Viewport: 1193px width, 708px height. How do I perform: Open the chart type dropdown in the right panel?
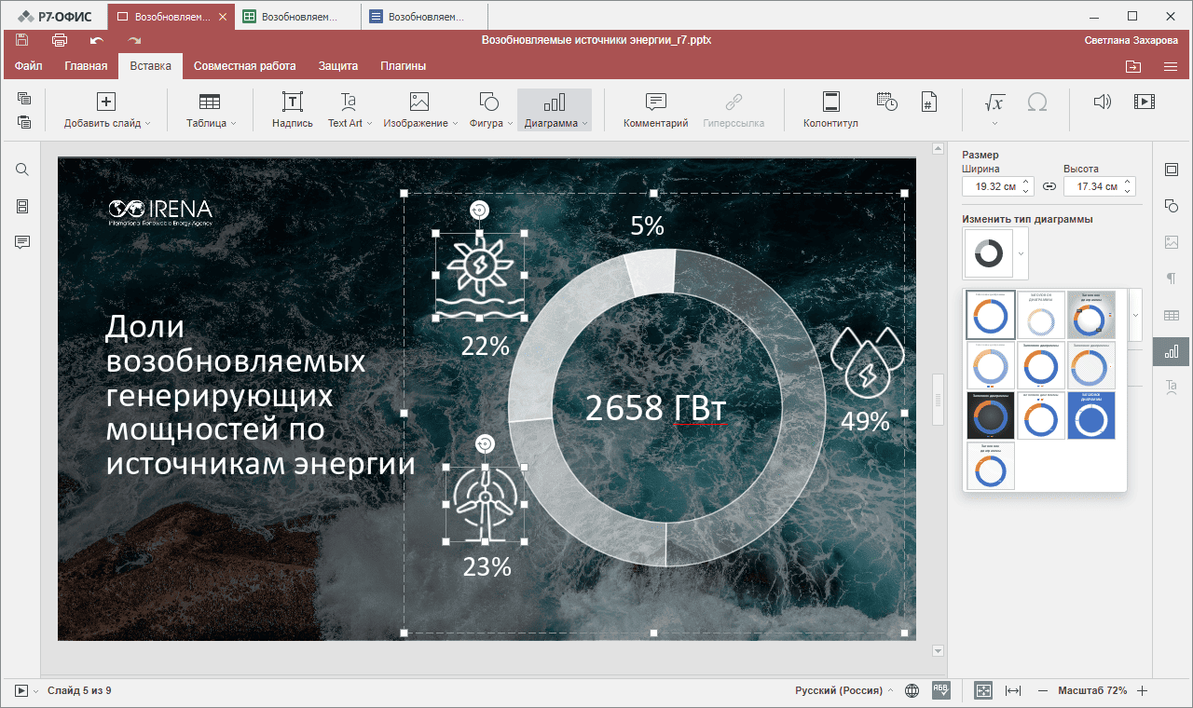coord(1022,253)
